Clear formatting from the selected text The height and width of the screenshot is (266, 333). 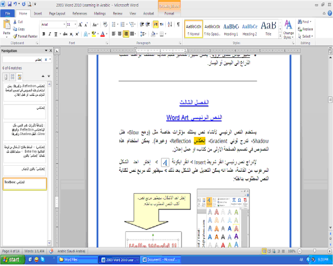(x=105, y=25)
